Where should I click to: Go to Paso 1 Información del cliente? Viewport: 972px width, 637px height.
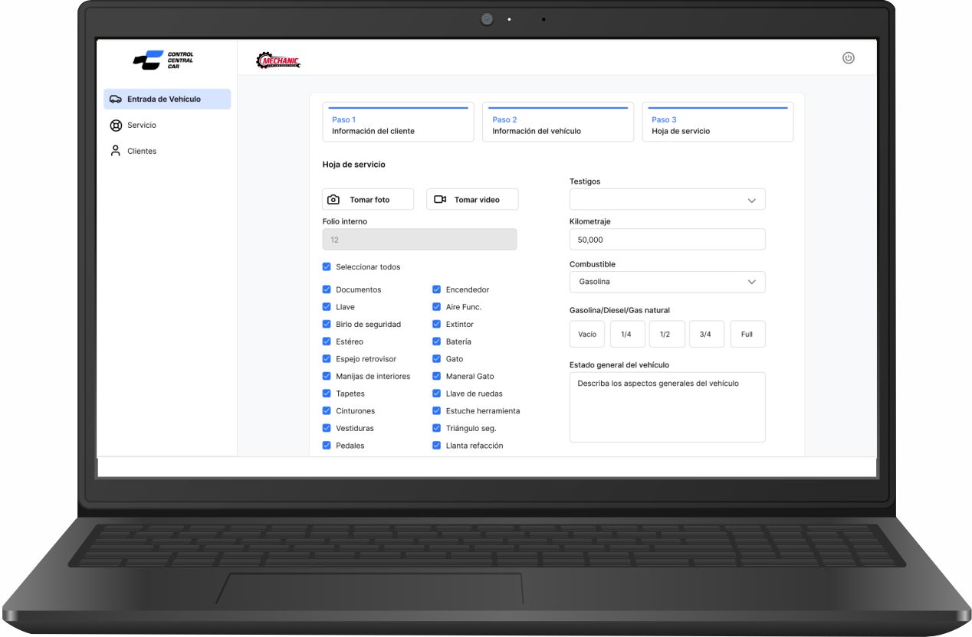[x=398, y=122]
